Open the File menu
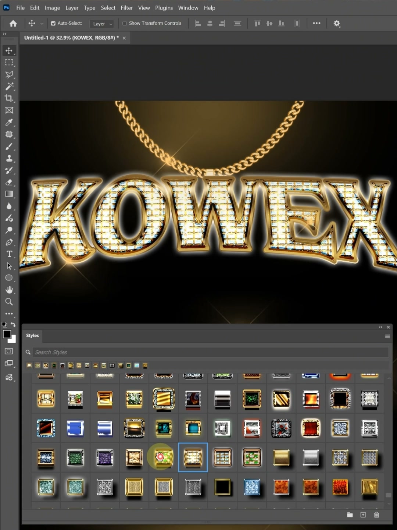397x530 pixels. (21, 8)
